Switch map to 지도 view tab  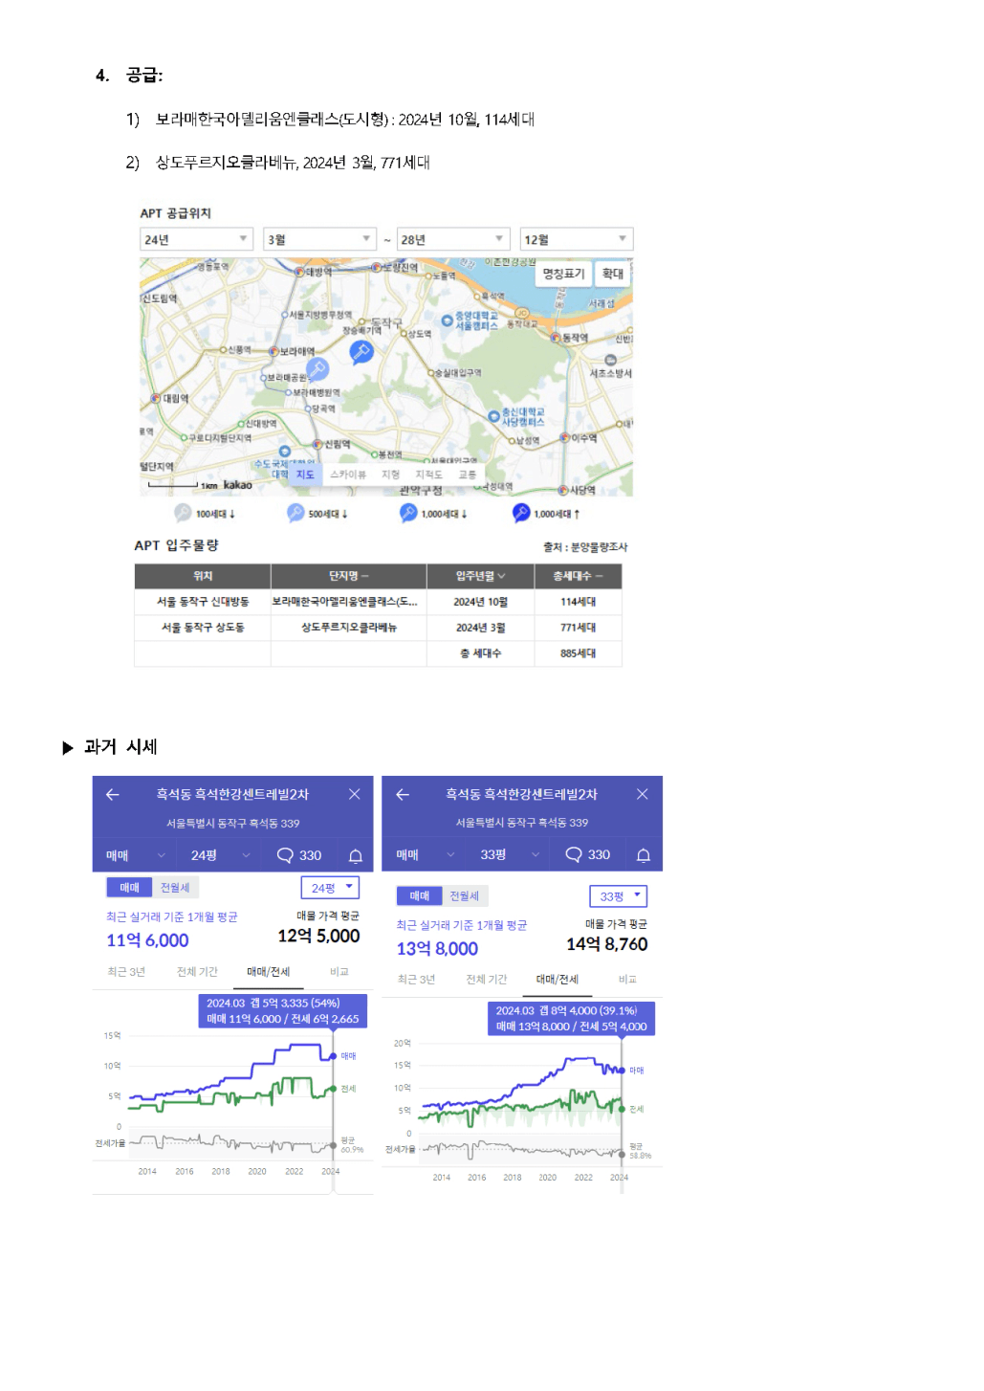305,475
